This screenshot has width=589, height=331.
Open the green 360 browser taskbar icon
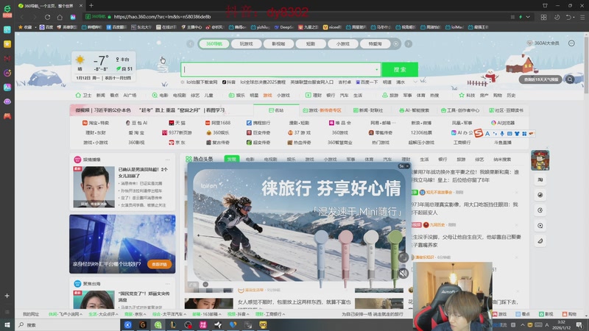click(x=158, y=324)
